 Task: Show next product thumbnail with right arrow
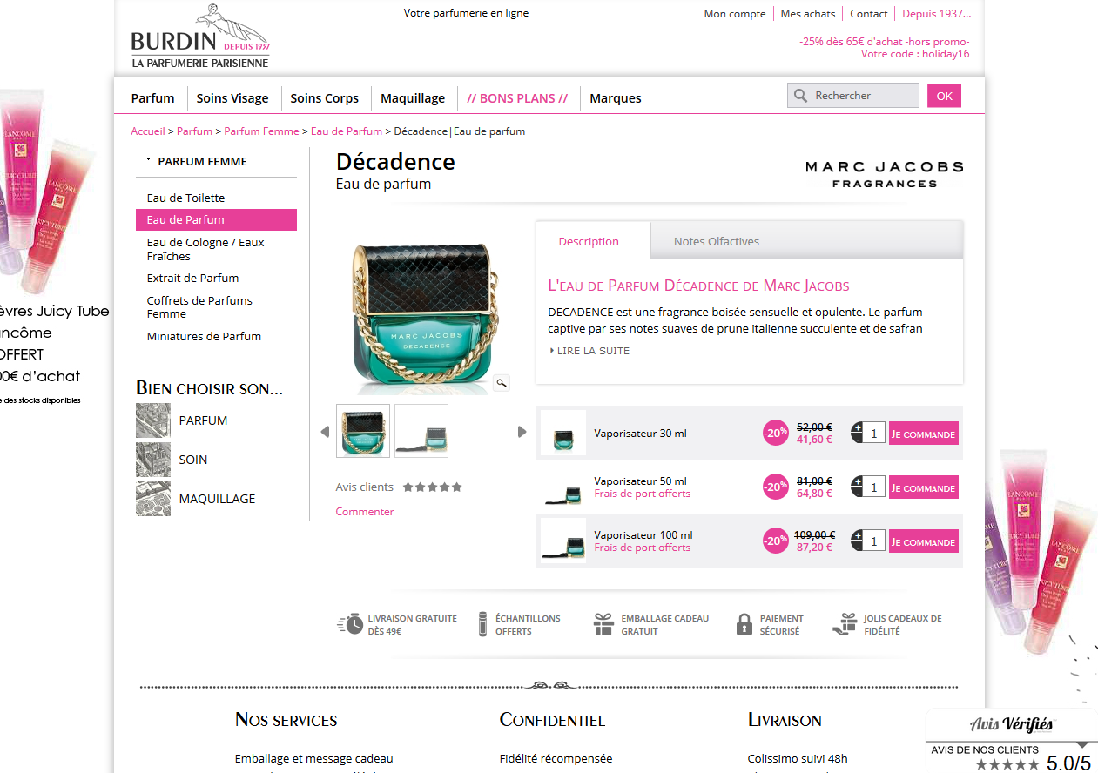tap(522, 431)
